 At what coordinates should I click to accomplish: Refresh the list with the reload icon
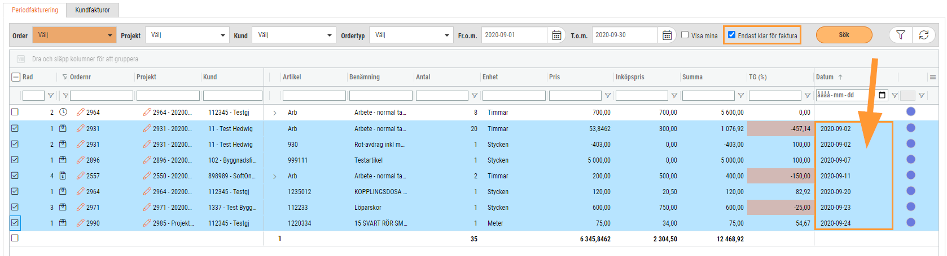(924, 35)
